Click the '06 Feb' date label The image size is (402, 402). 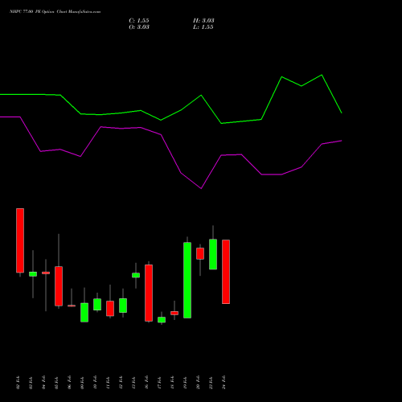coord(69,383)
